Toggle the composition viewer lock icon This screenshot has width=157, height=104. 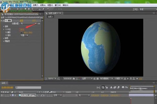pyautogui.click(x=46, y=13)
